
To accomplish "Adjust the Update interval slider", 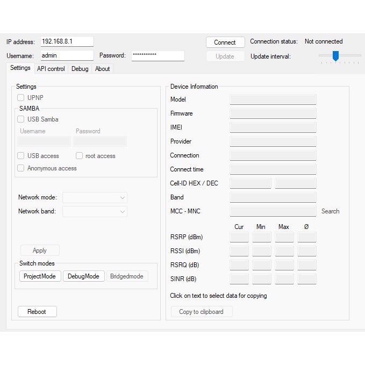I will pyautogui.click(x=335, y=55).
